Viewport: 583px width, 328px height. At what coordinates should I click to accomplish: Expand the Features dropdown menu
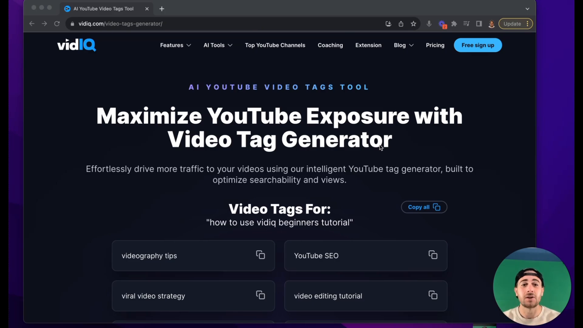point(176,45)
